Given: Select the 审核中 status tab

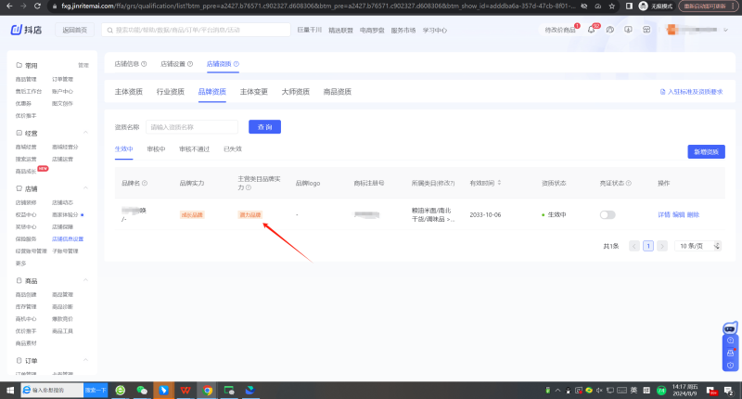Looking at the screenshot, I should pos(156,149).
